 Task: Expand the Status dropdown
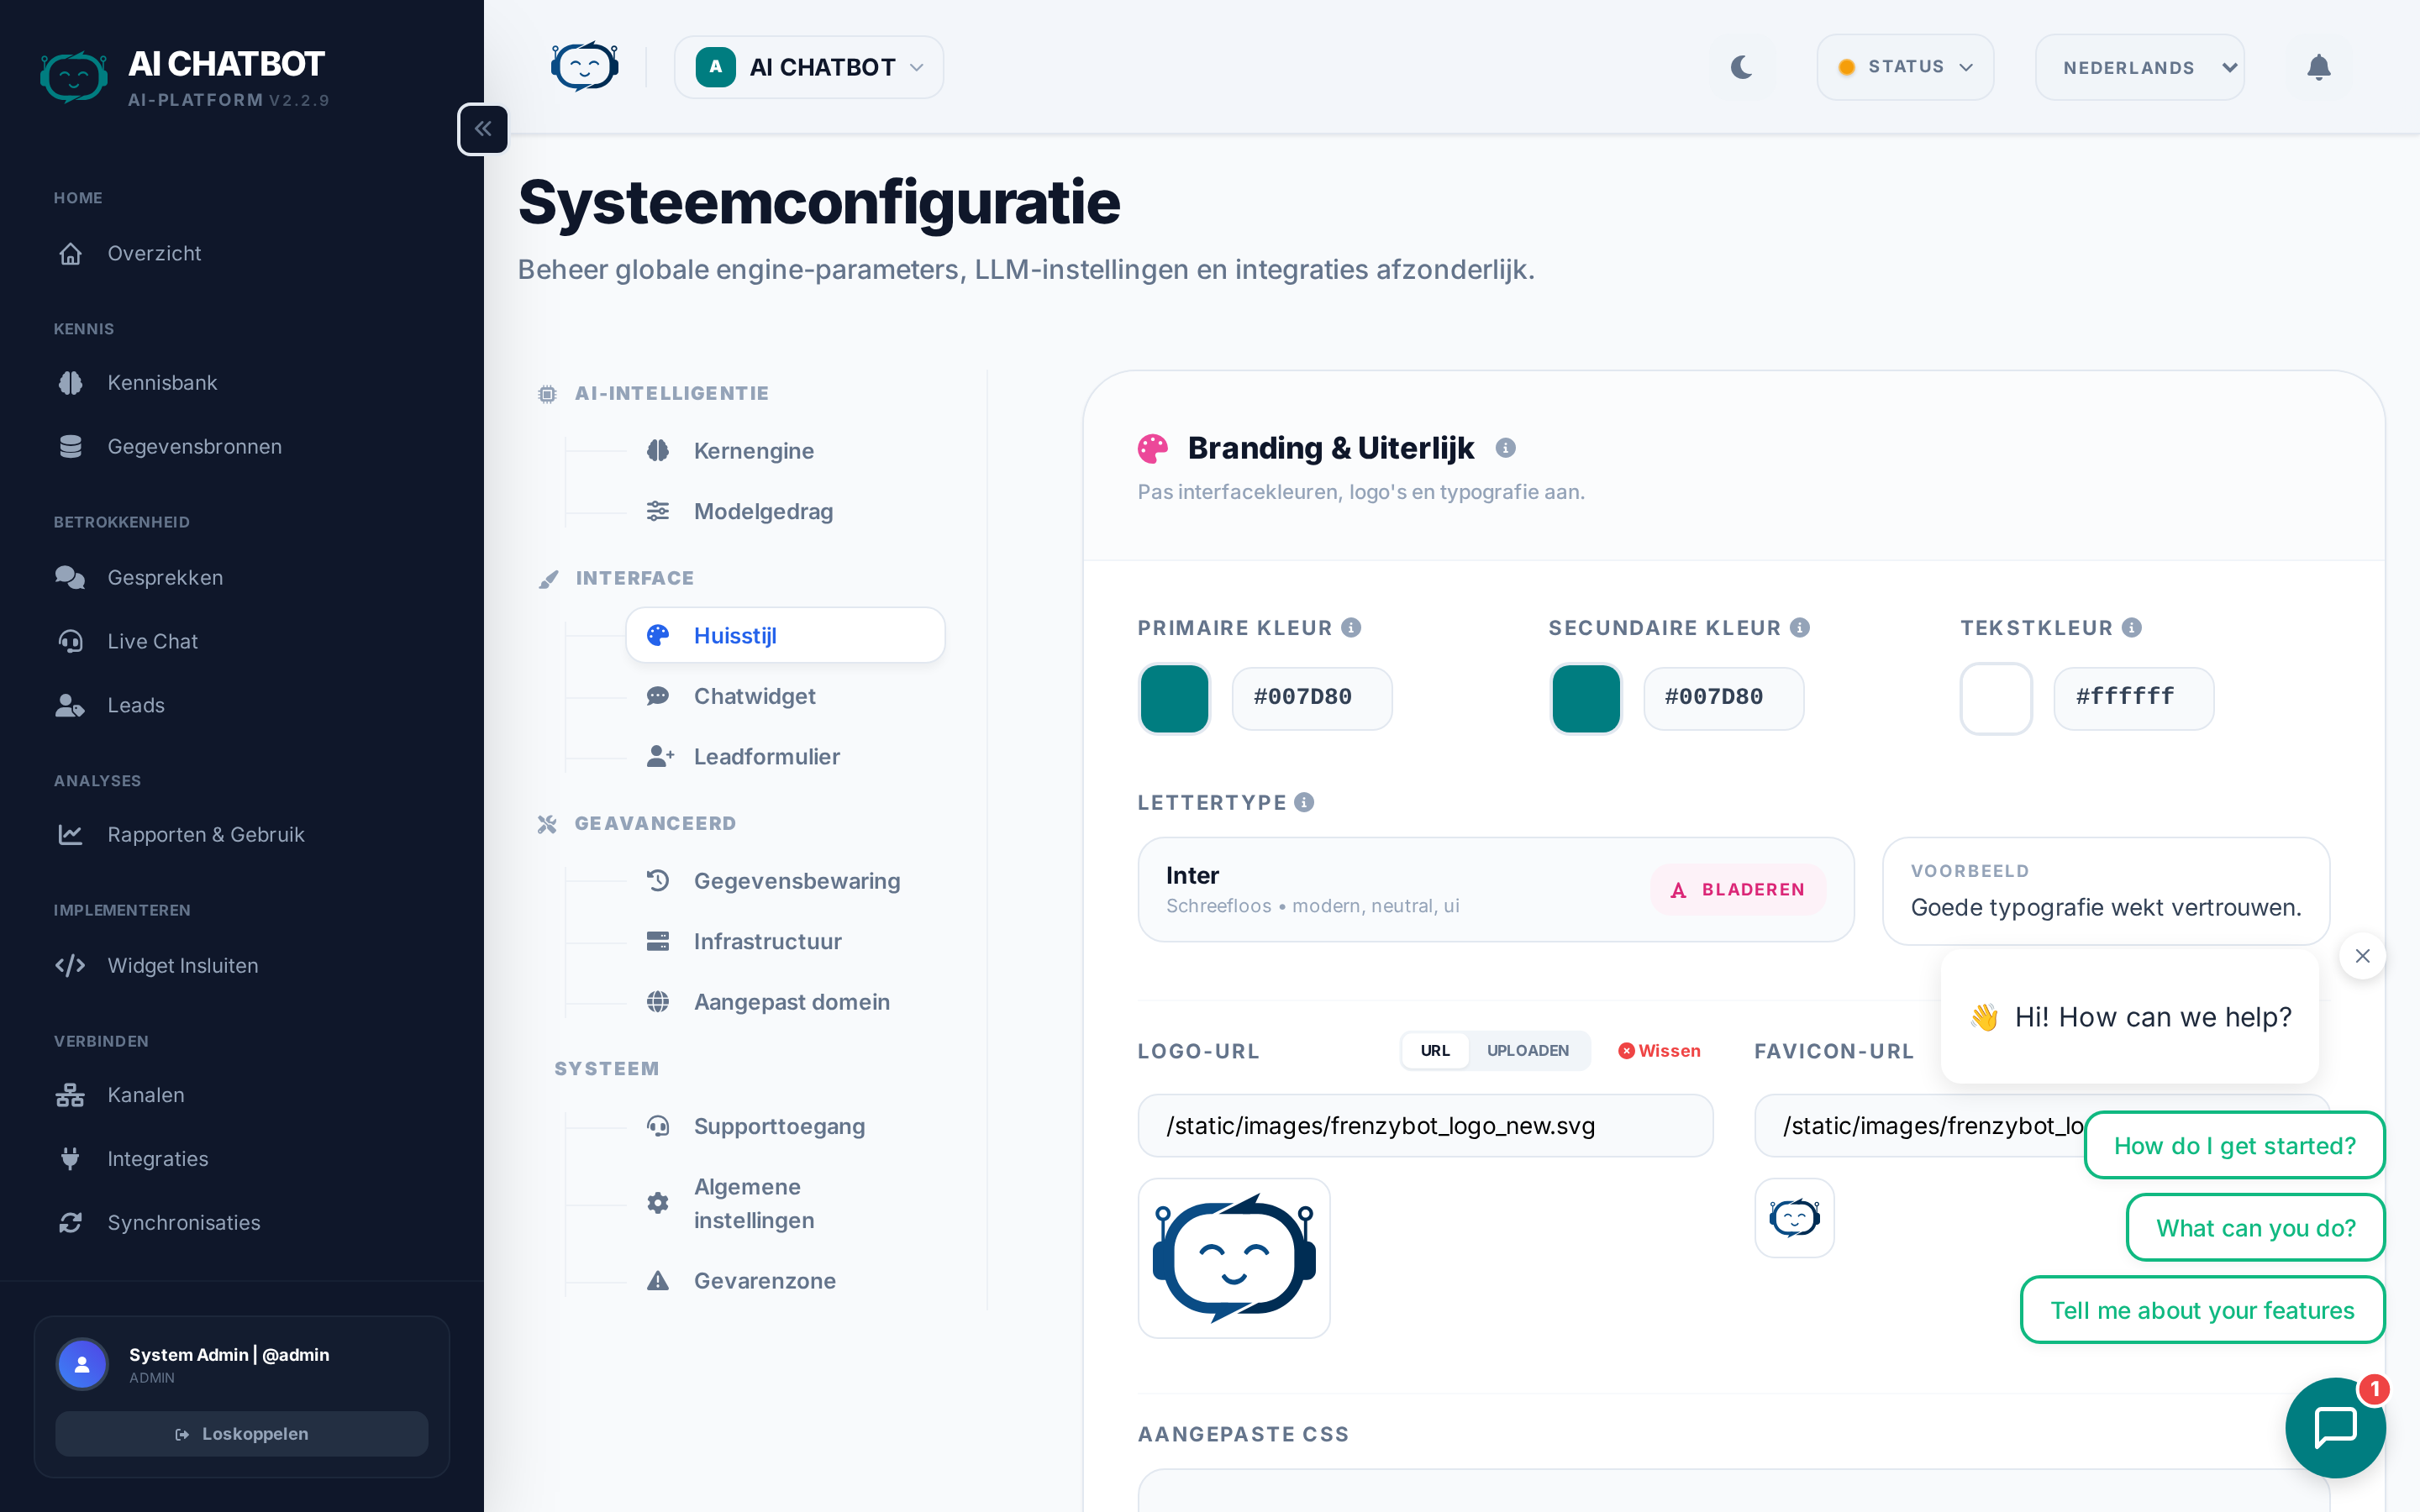[x=1905, y=67]
